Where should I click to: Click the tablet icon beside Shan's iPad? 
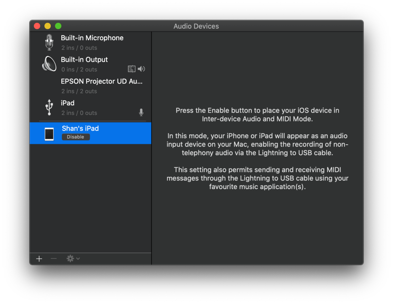pos(49,133)
